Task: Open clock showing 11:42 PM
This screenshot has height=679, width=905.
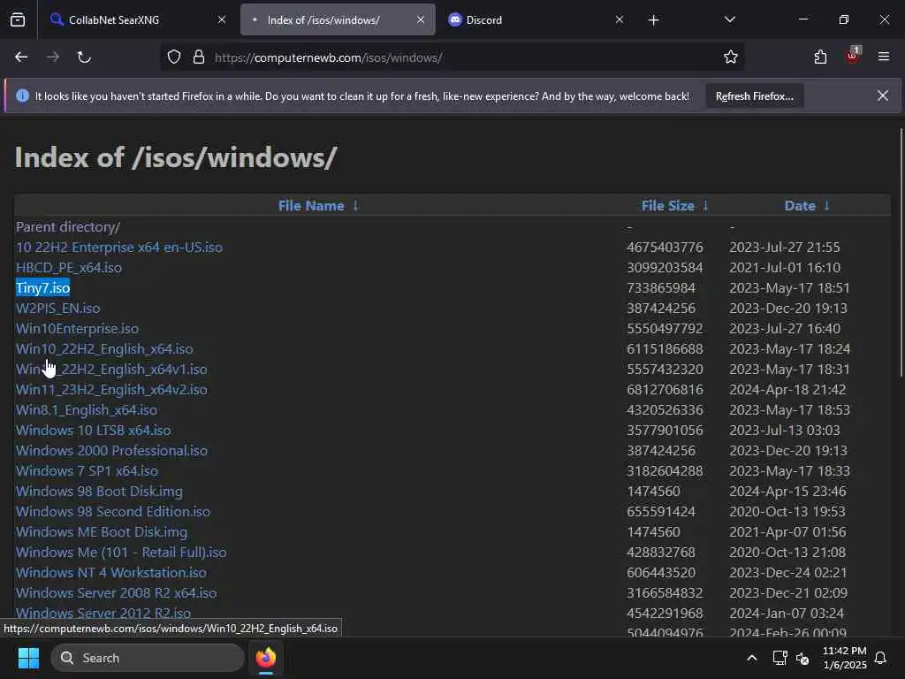Action: (844, 658)
